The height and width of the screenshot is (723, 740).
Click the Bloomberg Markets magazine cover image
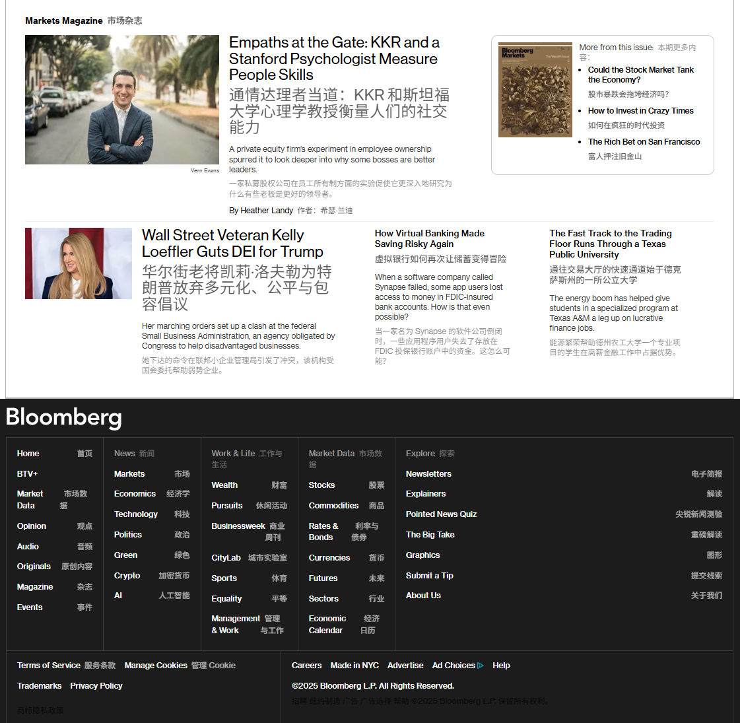tap(535, 90)
